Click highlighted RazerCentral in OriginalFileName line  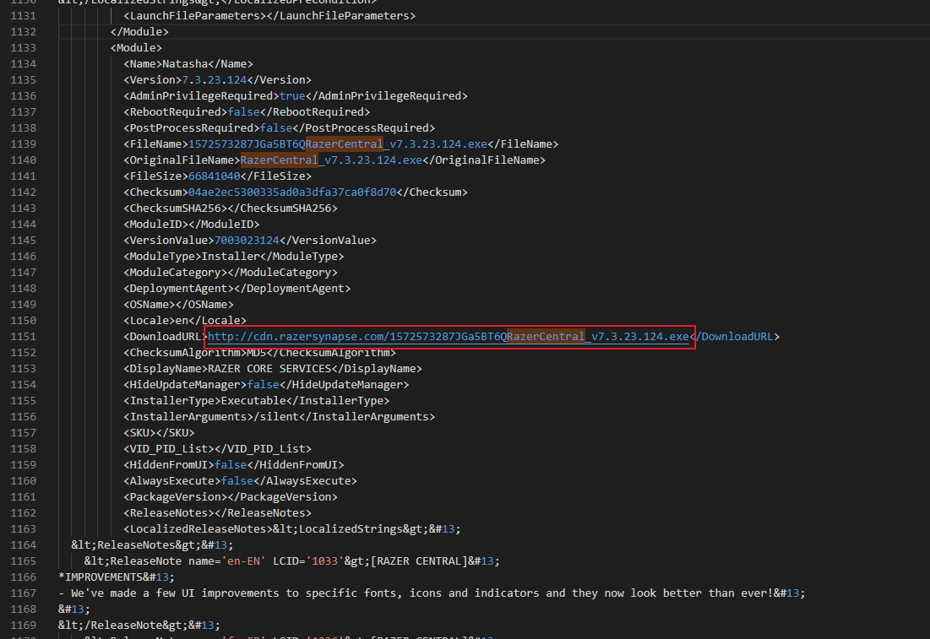tap(279, 160)
